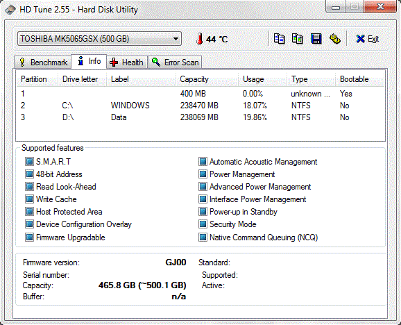The height and width of the screenshot is (325, 401).
Task: Open the Health tab
Action: pyautogui.click(x=127, y=62)
